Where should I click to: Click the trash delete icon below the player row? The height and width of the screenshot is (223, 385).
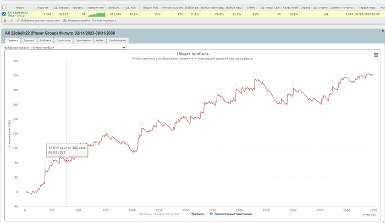(x=5, y=21)
